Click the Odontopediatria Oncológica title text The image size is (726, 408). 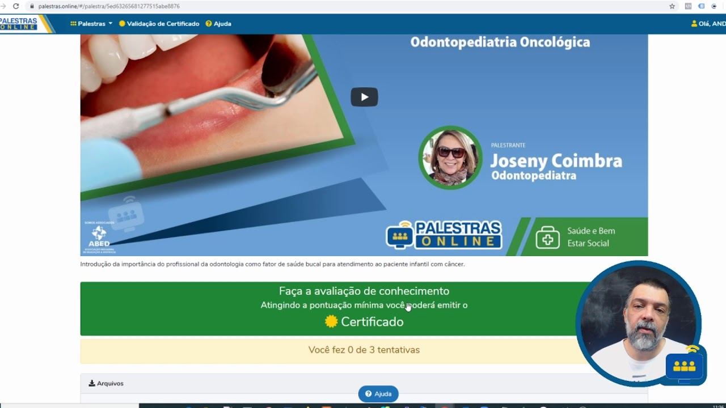(x=500, y=42)
